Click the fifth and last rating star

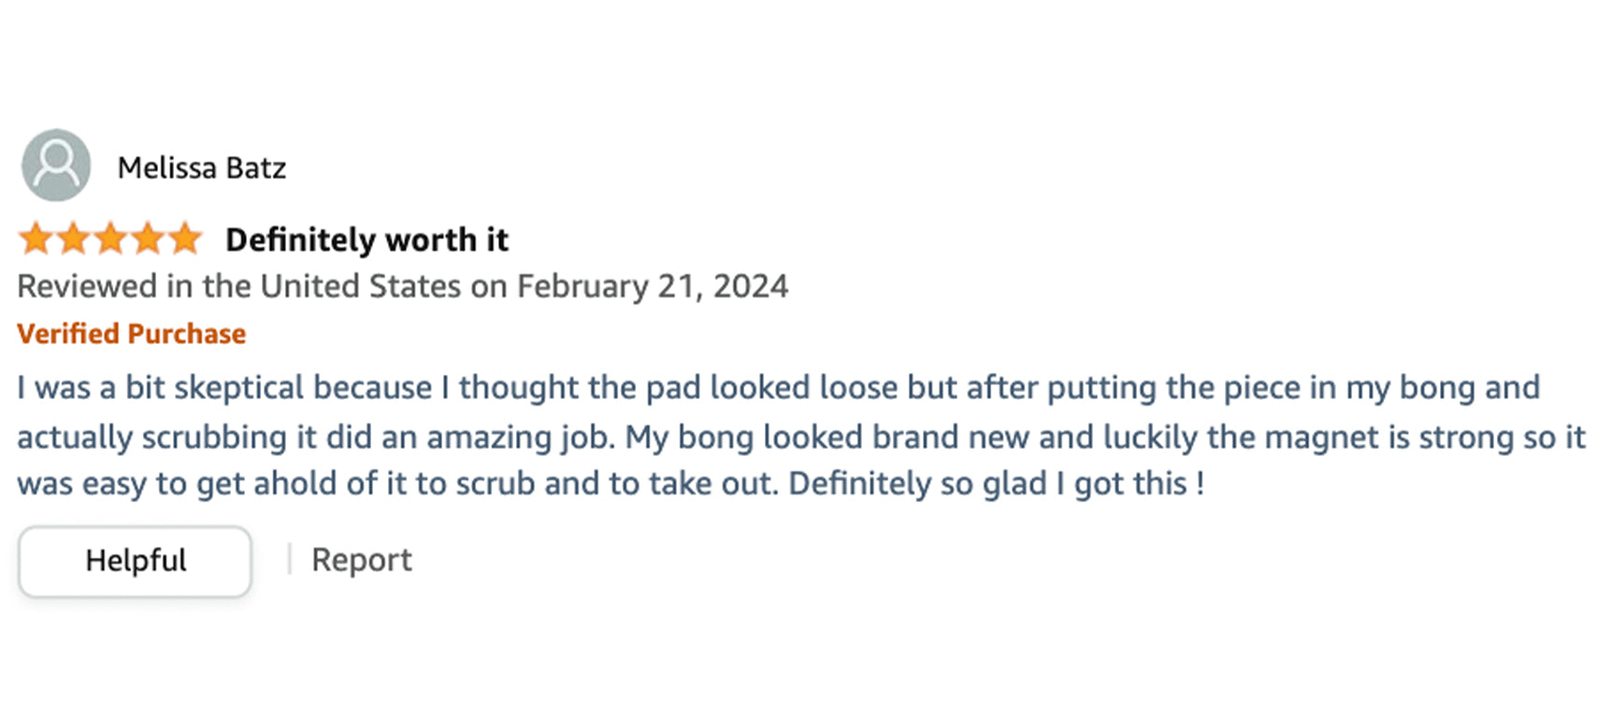[x=185, y=239]
